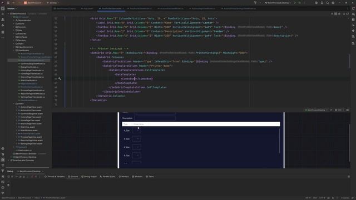This screenshot has width=356, height=200.
Task: Open ViewLocator.cs file
Action: [x=24, y=151]
